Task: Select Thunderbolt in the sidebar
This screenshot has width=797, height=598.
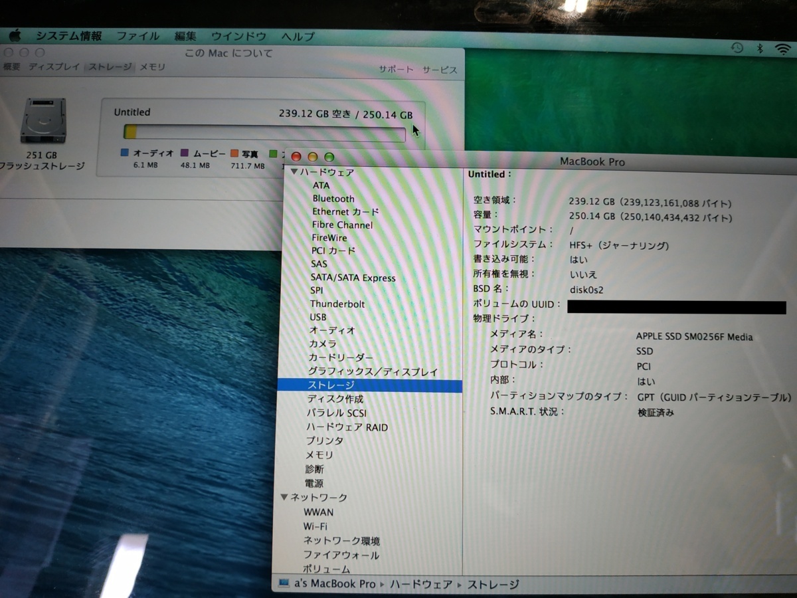Action: pos(337,304)
